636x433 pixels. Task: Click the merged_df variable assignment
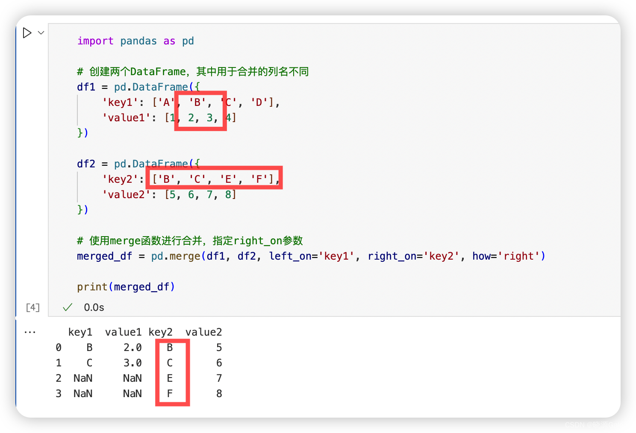pos(105,256)
